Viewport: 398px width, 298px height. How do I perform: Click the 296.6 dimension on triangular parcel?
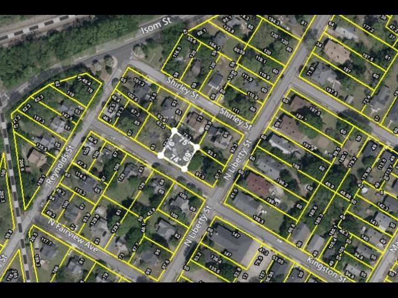[22, 164]
